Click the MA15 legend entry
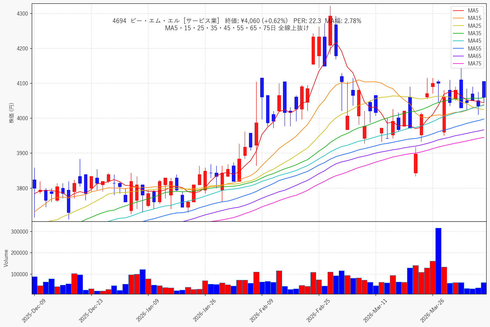Viewport: 490px width, 327px height. click(467, 18)
